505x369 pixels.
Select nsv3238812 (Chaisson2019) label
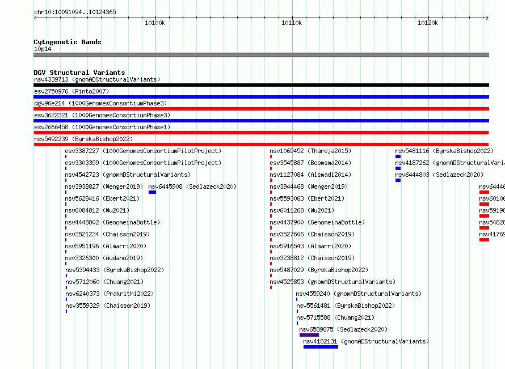tap(312, 258)
